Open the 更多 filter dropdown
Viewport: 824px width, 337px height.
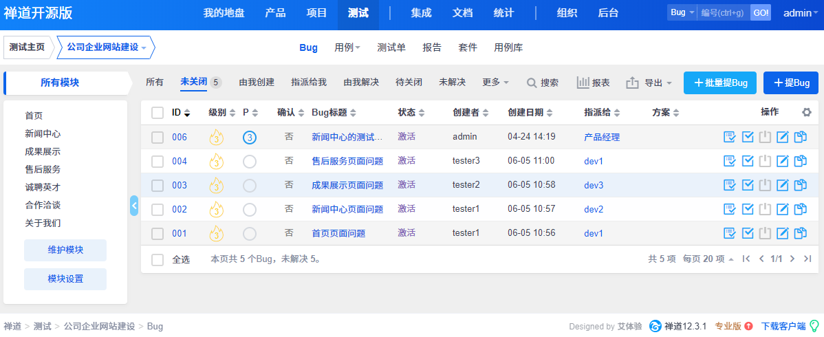(x=495, y=83)
